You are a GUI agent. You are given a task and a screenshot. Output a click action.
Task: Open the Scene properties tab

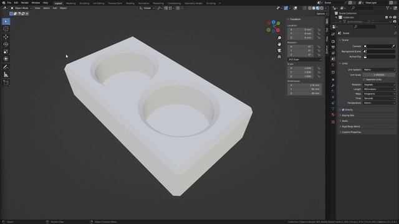[x=333, y=59]
